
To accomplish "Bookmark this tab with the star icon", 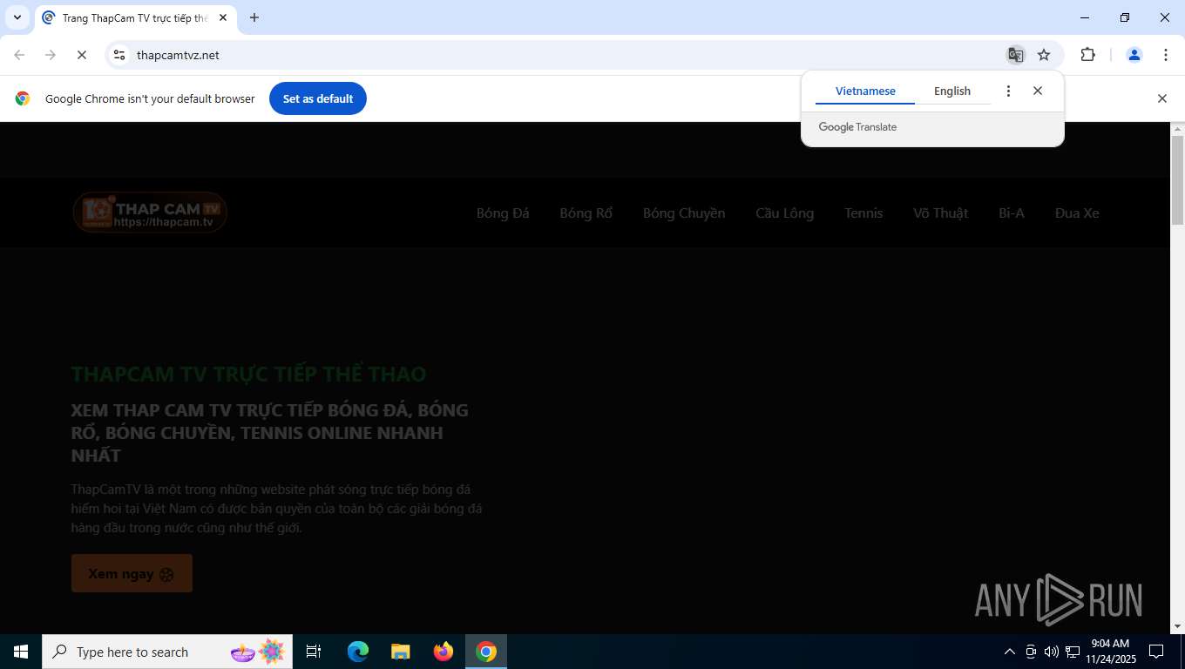I will coord(1044,55).
